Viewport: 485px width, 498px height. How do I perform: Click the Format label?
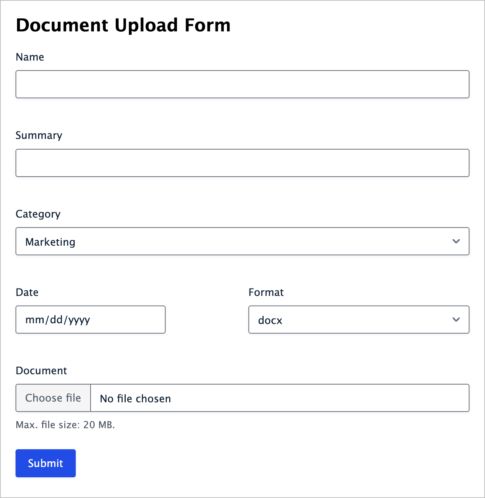tap(266, 292)
